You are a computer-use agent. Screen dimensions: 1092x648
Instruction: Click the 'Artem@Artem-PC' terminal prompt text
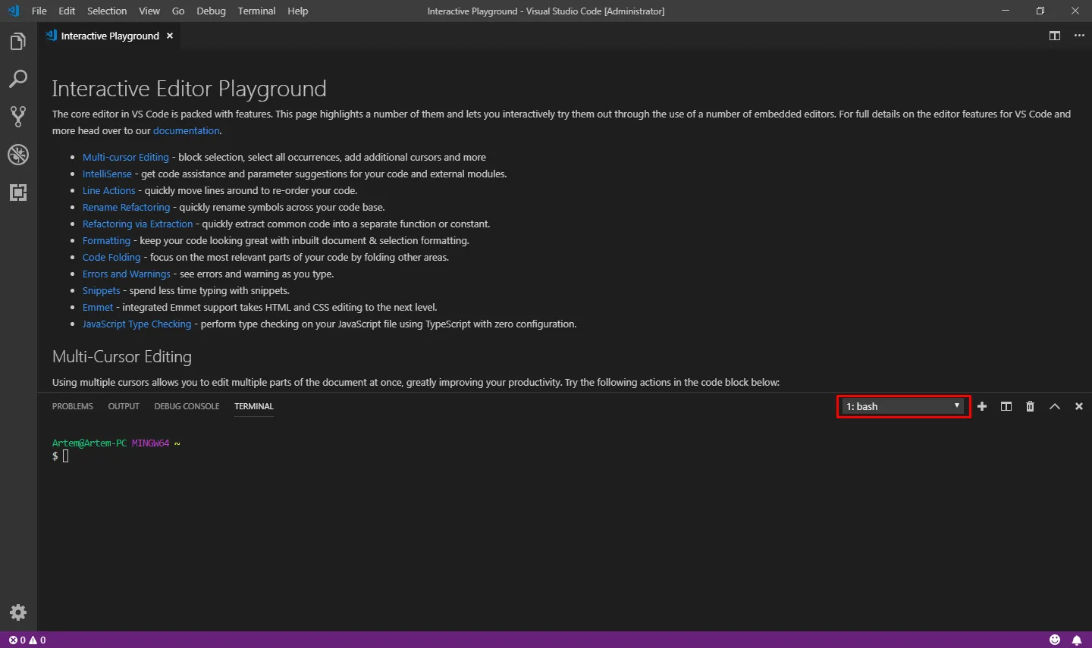89,443
